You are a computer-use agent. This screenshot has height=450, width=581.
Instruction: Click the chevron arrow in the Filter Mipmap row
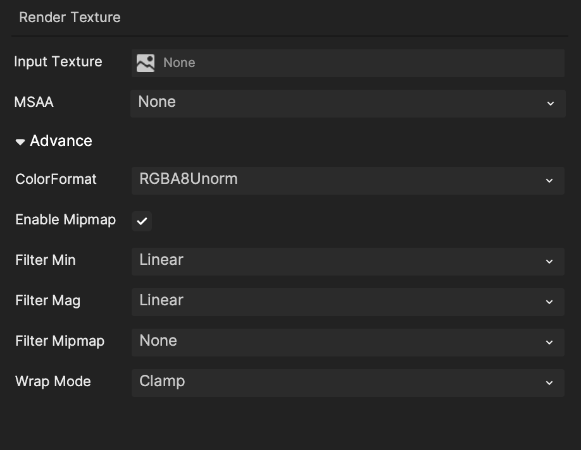(549, 343)
